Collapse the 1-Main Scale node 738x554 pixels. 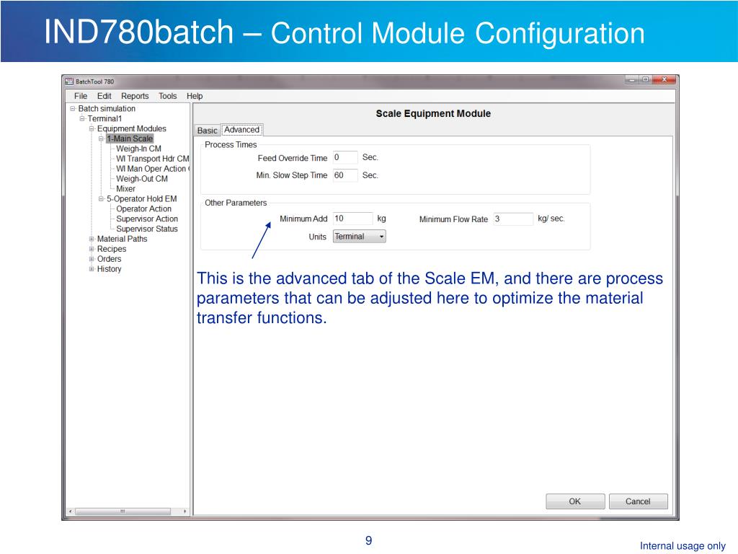[101, 138]
